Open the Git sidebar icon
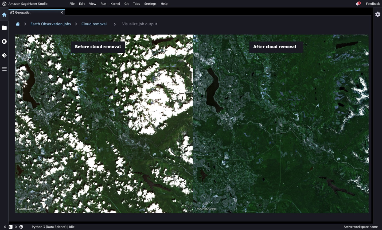 point(4,55)
